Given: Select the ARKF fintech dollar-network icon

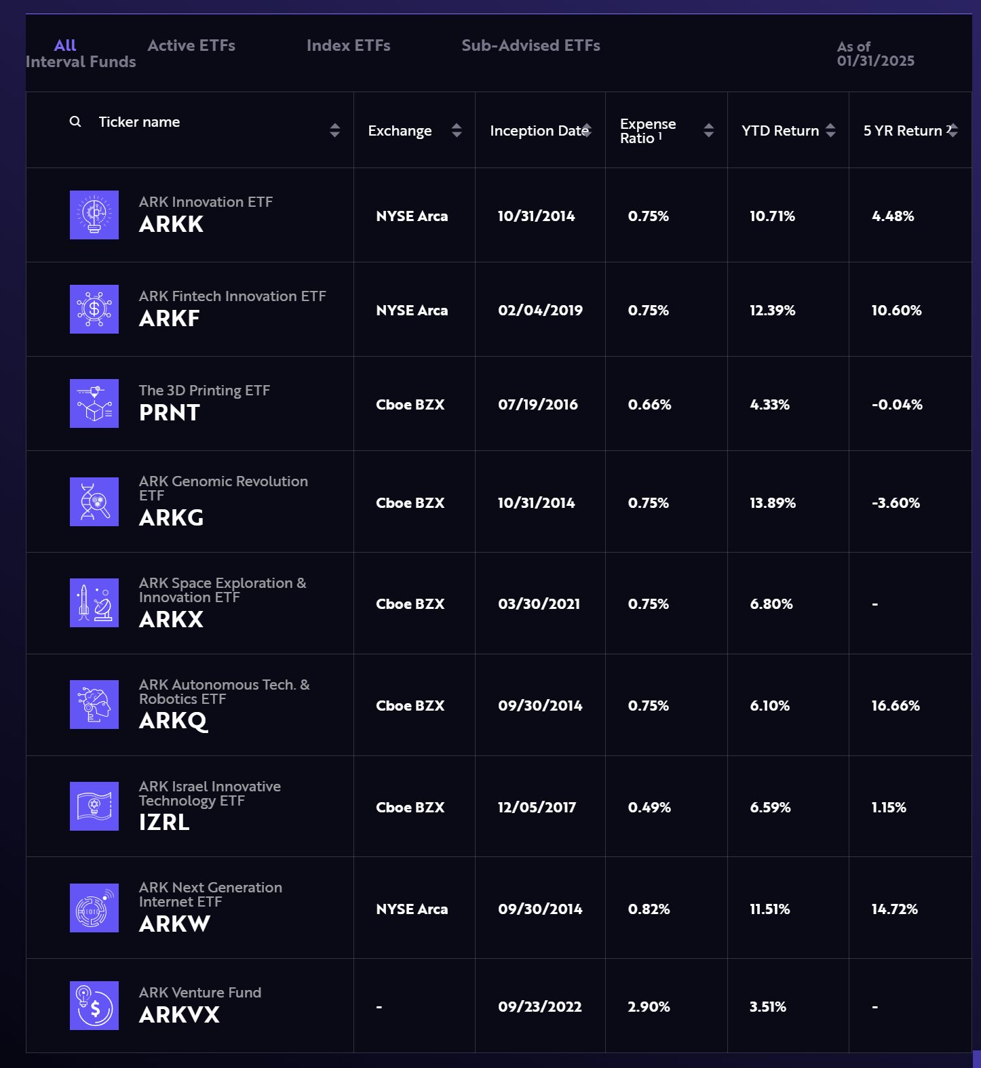Looking at the screenshot, I should coord(94,310).
